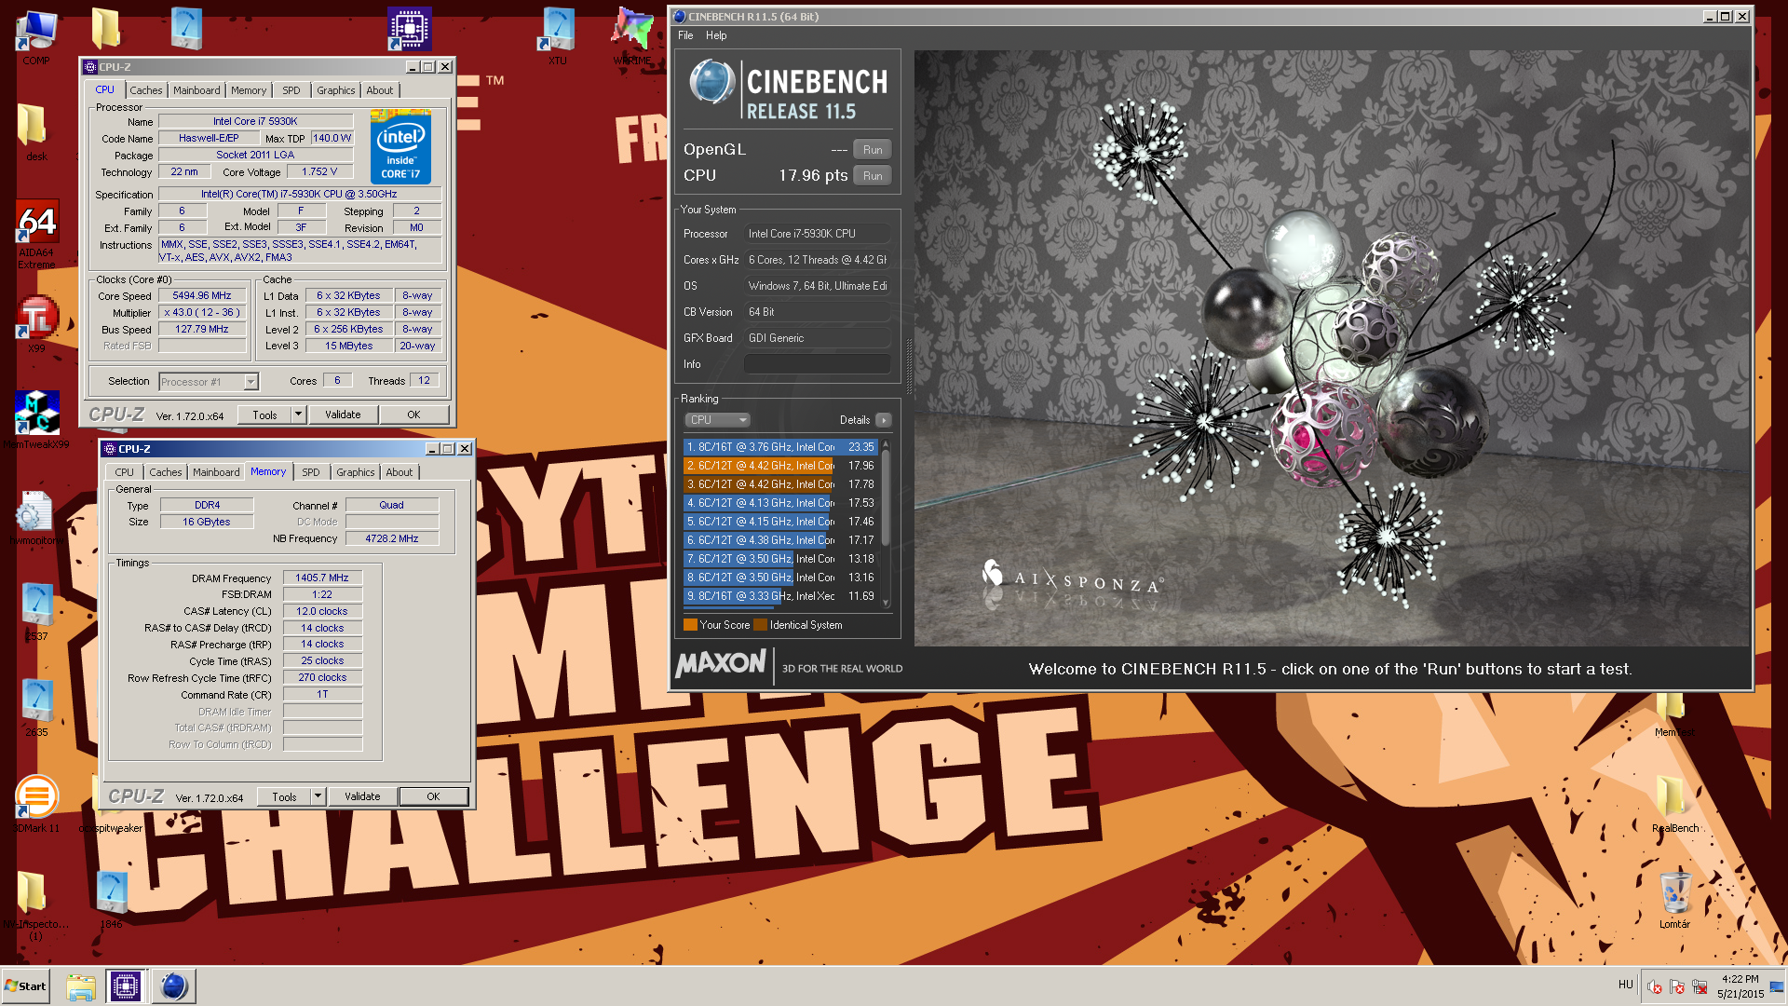
Task: Open RealBench folder on desktop
Action: click(1674, 804)
